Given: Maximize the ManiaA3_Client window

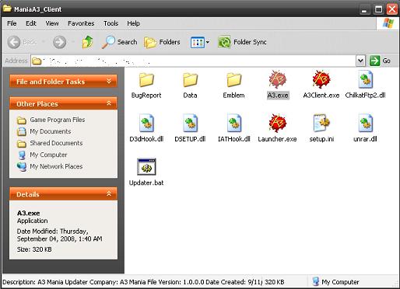Looking at the screenshot, I should click(x=379, y=9).
